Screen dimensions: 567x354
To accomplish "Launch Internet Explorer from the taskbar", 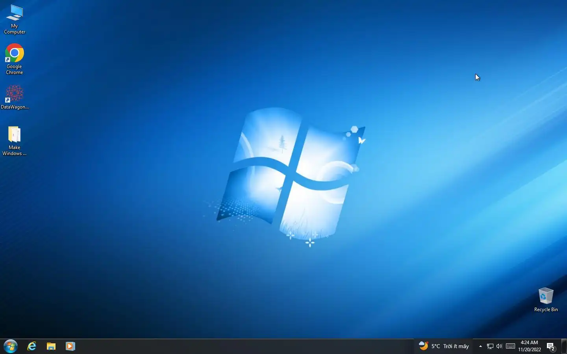I will tap(31, 346).
